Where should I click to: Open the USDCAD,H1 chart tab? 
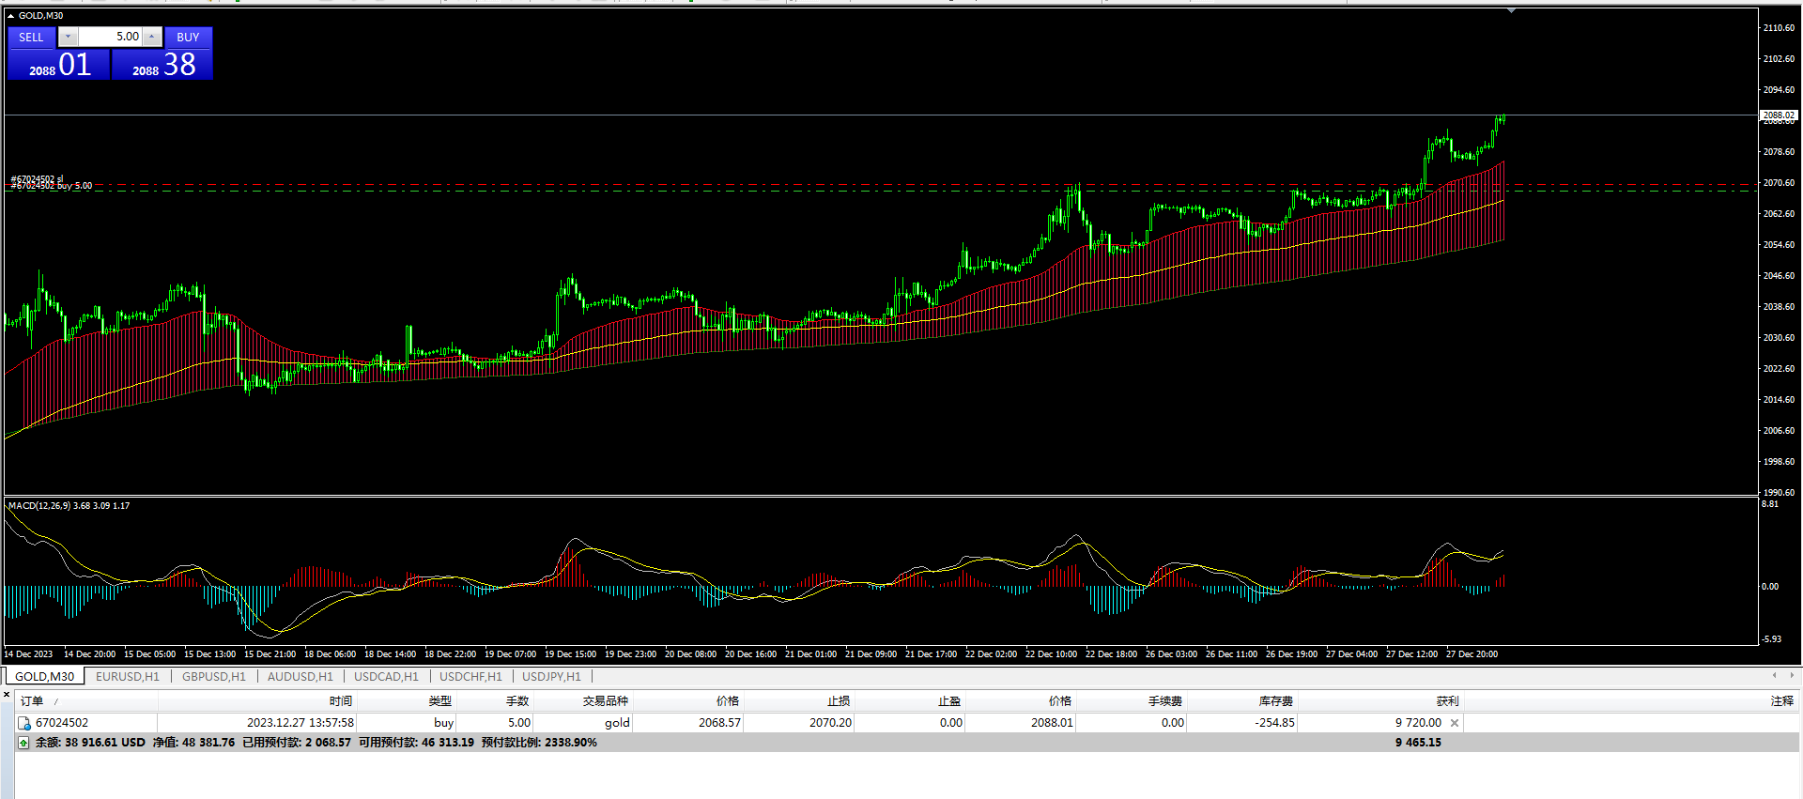click(386, 676)
